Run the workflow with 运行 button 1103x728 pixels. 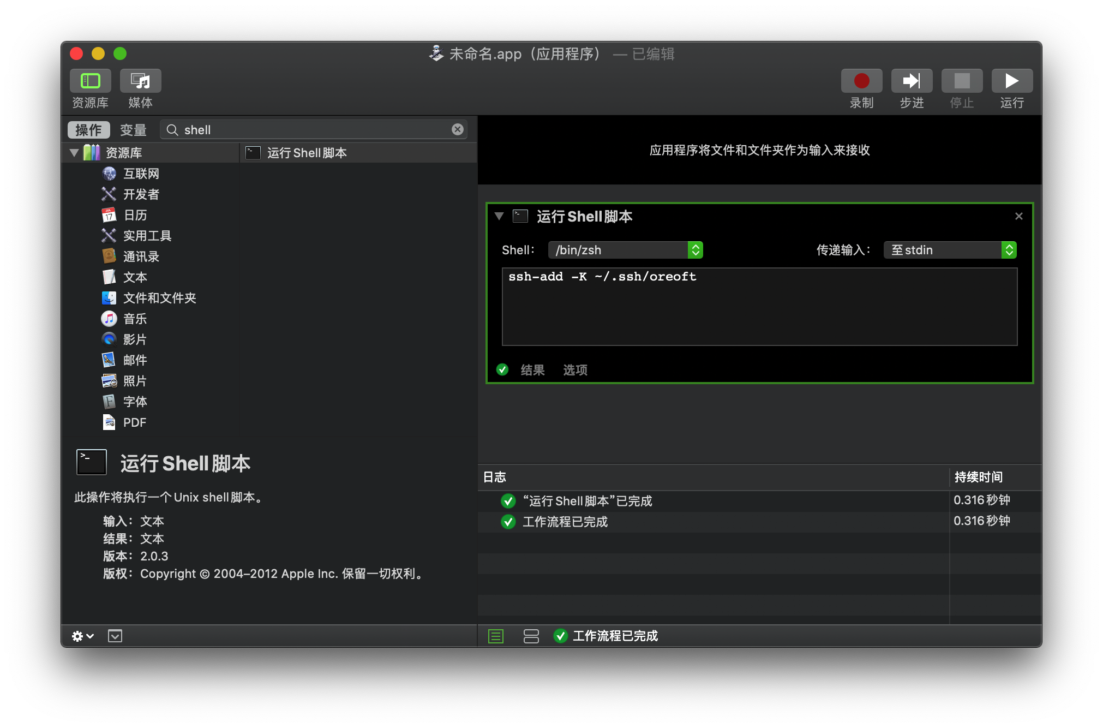[x=1012, y=81]
